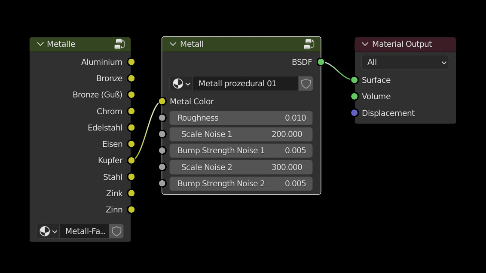Toggle fake user shield for Metall-Fa group

point(116,231)
